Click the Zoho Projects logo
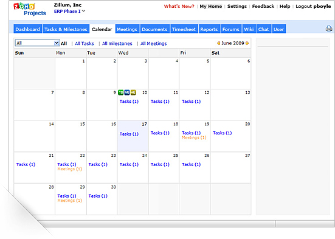Viewport: 335px width, 239px height. [30, 9]
